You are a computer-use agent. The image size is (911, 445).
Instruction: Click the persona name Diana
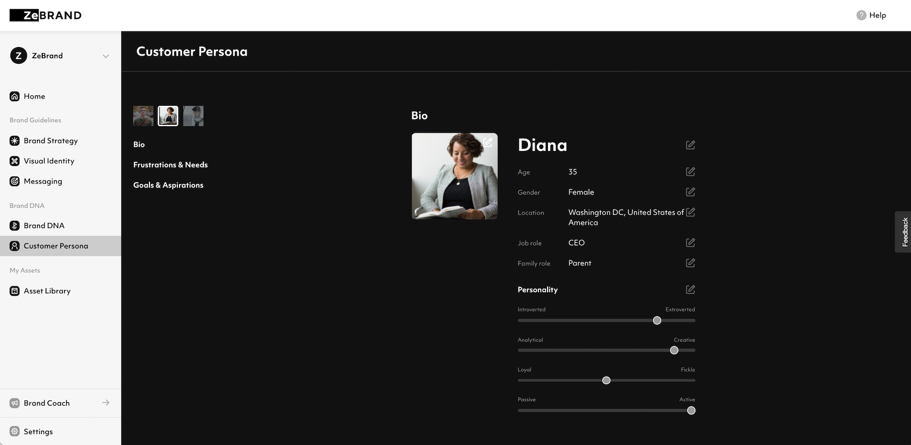pyautogui.click(x=542, y=145)
